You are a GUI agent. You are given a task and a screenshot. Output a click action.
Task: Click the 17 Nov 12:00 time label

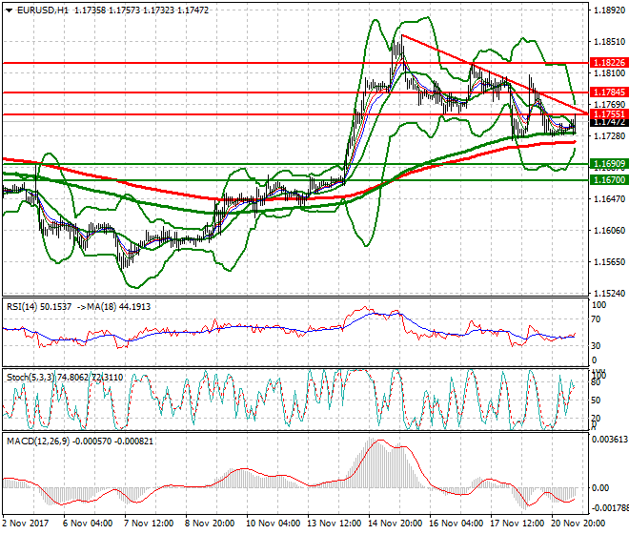coord(517,524)
